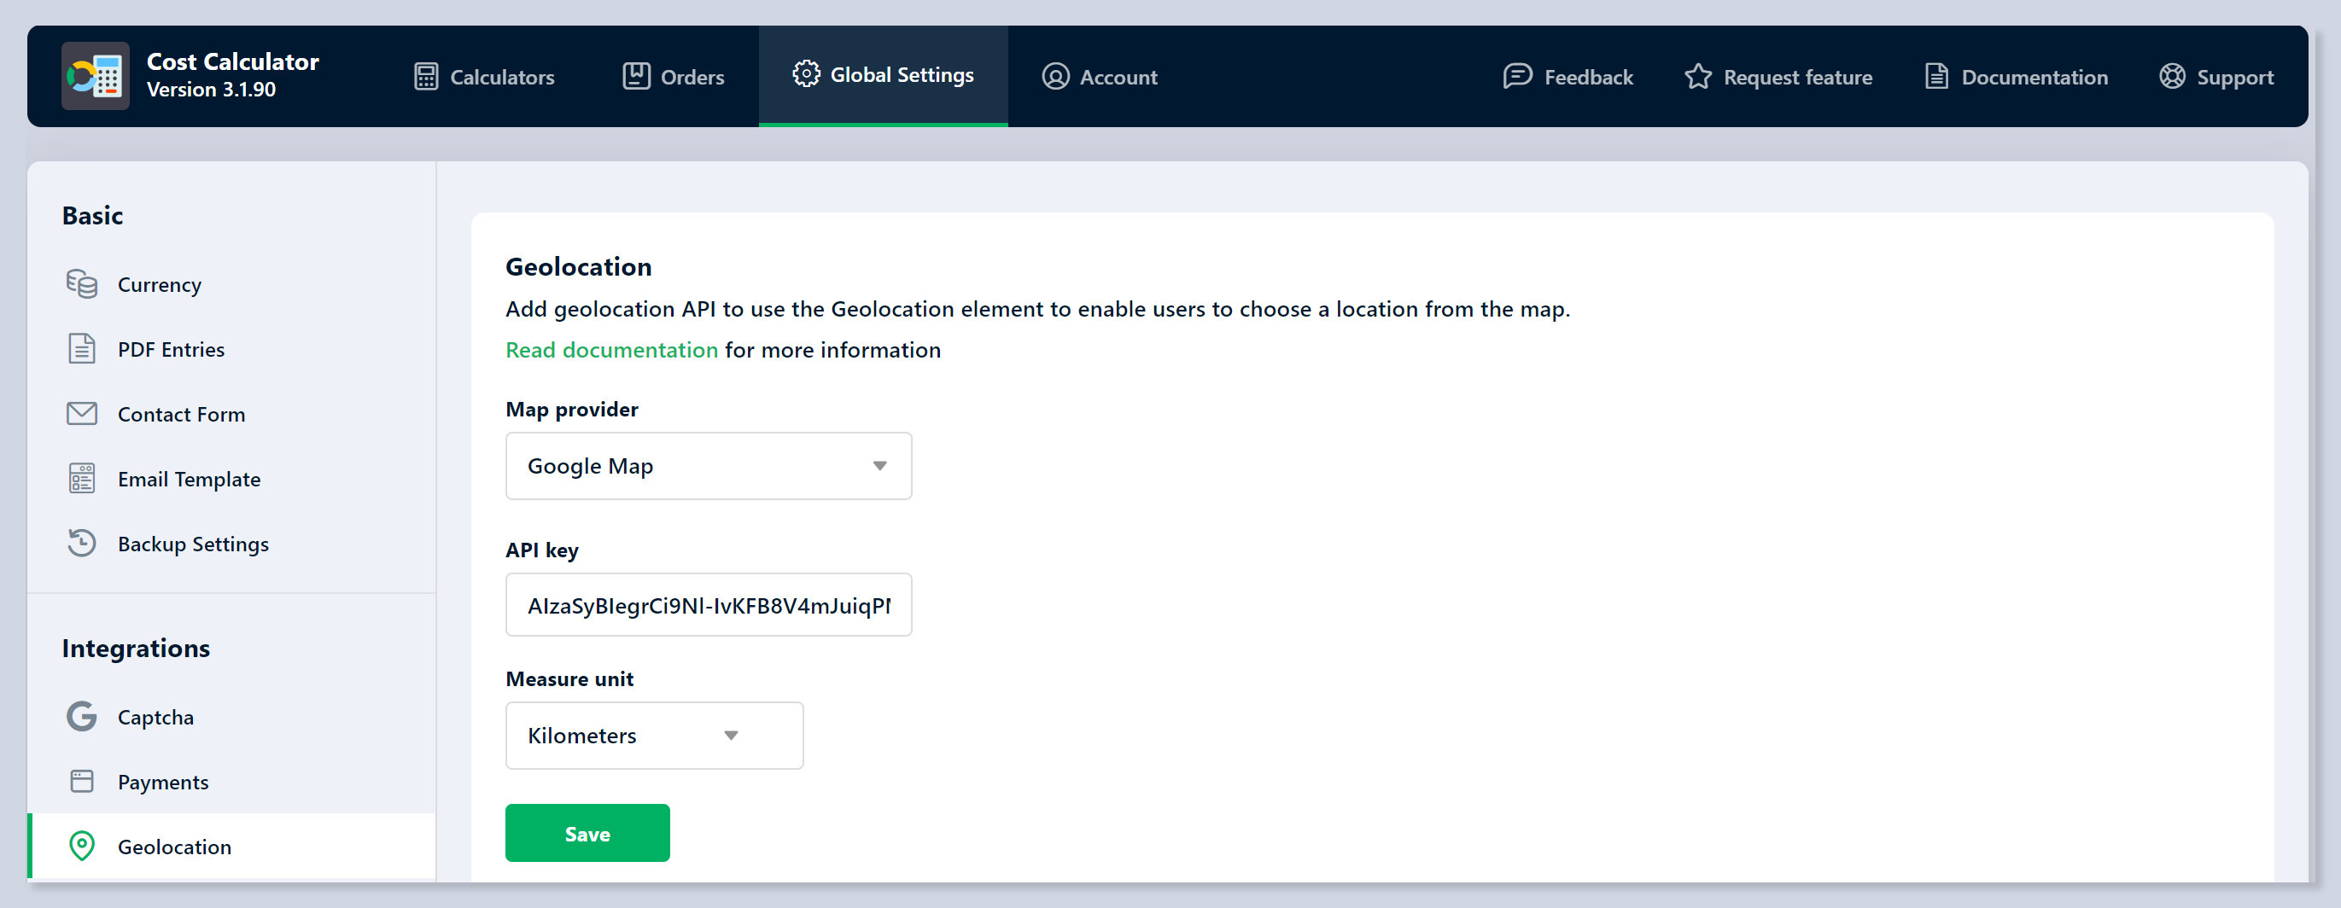The height and width of the screenshot is (908, 2341).
Task: Click the Cost Calculator logo icon
Action: click(96, 76)
